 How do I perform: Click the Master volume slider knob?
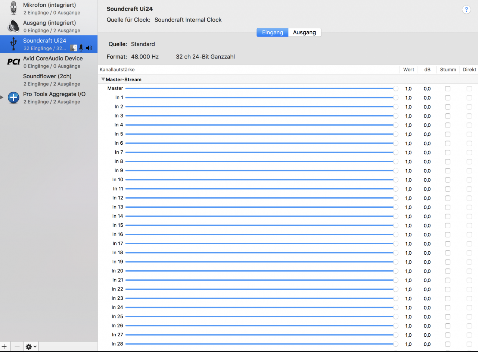pyautogui.click(x=395, y=88)
